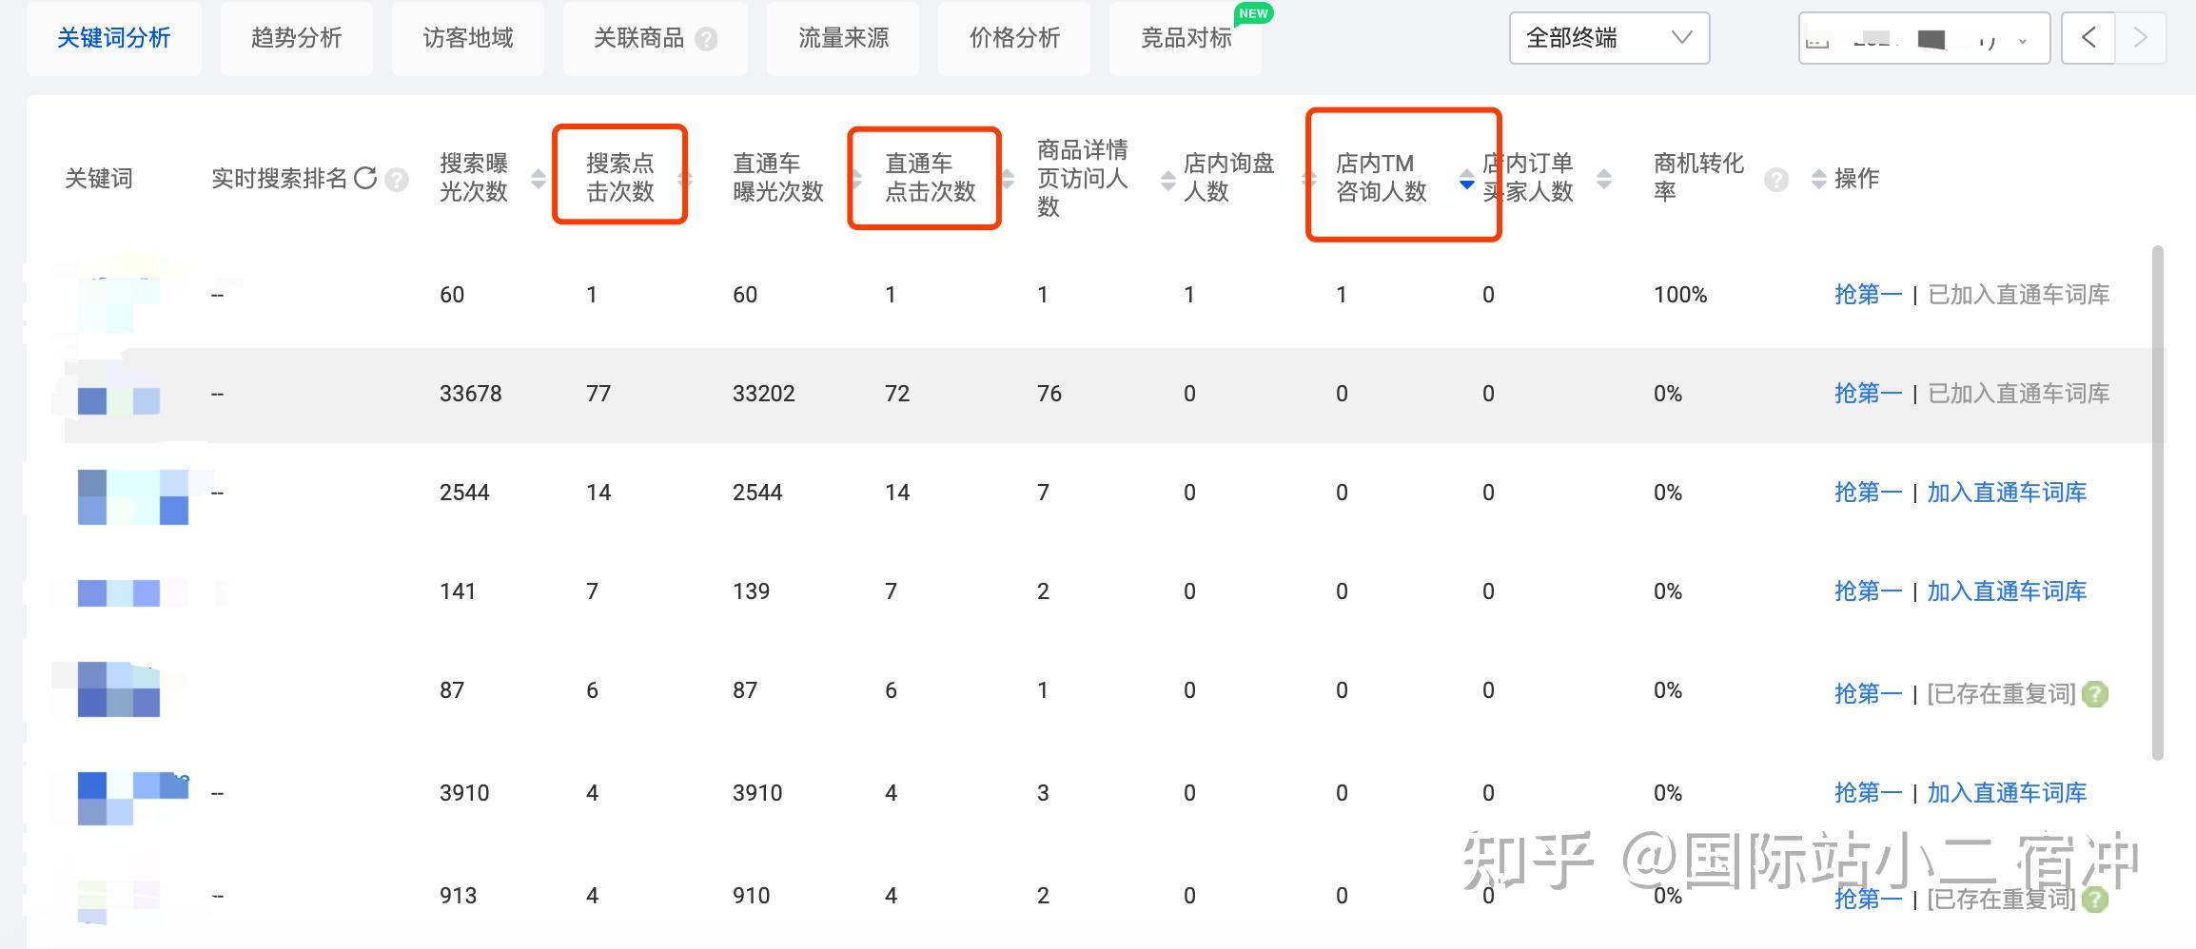Sort by 搜索点击次数 column arrows
Image resolution: width=2196 pixels, height=949 pixels.
[x=684, y=179]
